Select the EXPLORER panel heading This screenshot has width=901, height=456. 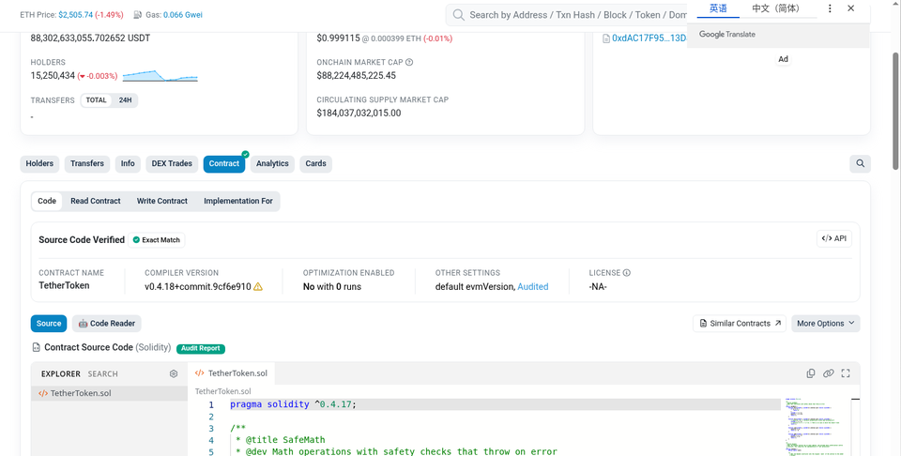pyautogui.click(x=61, y=373)
